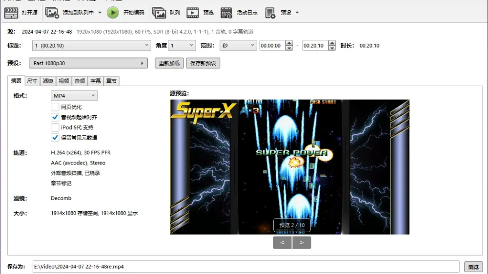The height and width of the screenshot is (274, 488).
Task: Open the Fast 1080p30 preset selector
Action: click(x=88, y=63)
